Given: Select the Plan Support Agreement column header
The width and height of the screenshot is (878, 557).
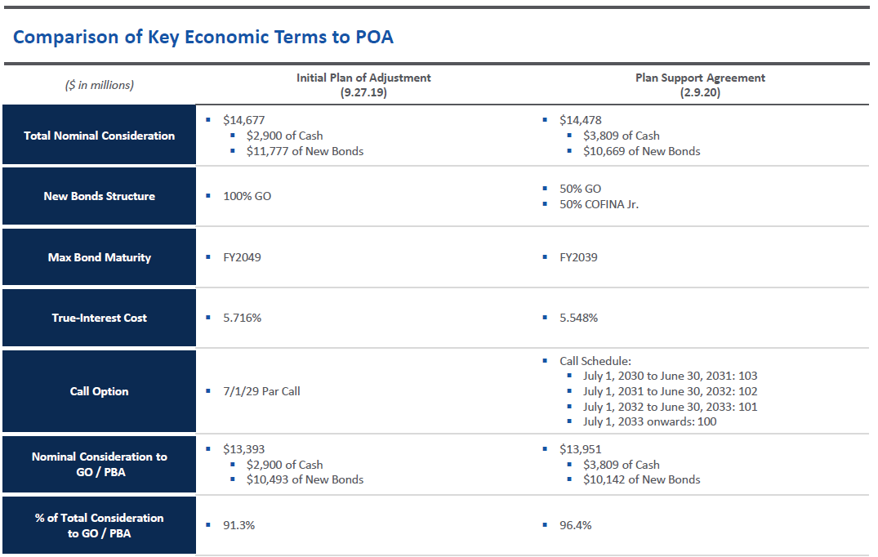Looking at the screenshot, I should point(700,83).
